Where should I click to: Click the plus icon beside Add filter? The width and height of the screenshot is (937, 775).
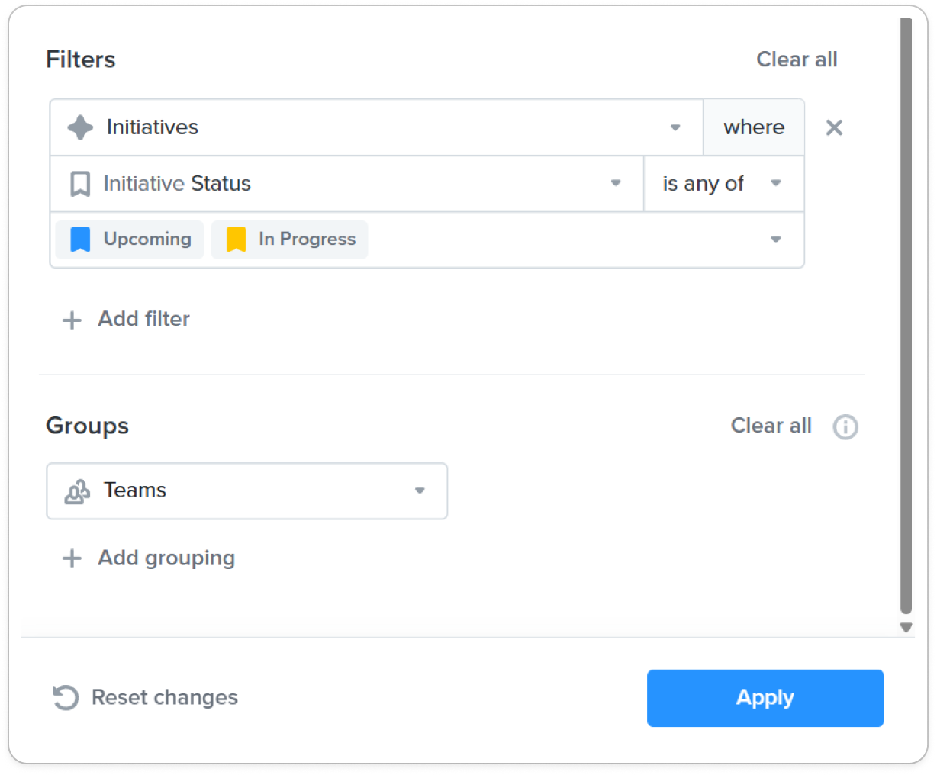point(72,320)
